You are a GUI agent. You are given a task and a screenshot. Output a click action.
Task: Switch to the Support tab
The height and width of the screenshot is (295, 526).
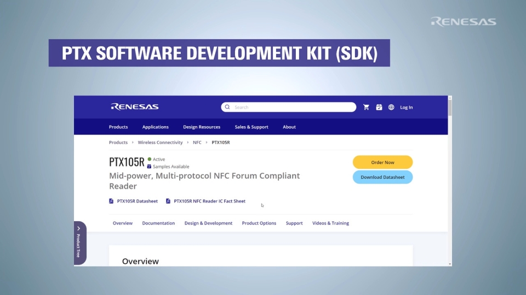[294, 223]
